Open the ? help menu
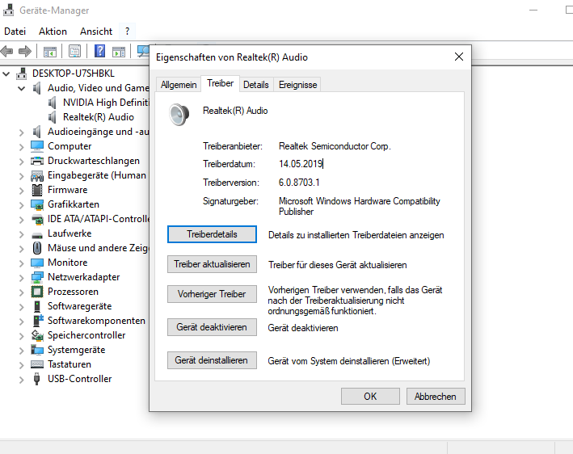573x454 pixels. tap(127, 32)
